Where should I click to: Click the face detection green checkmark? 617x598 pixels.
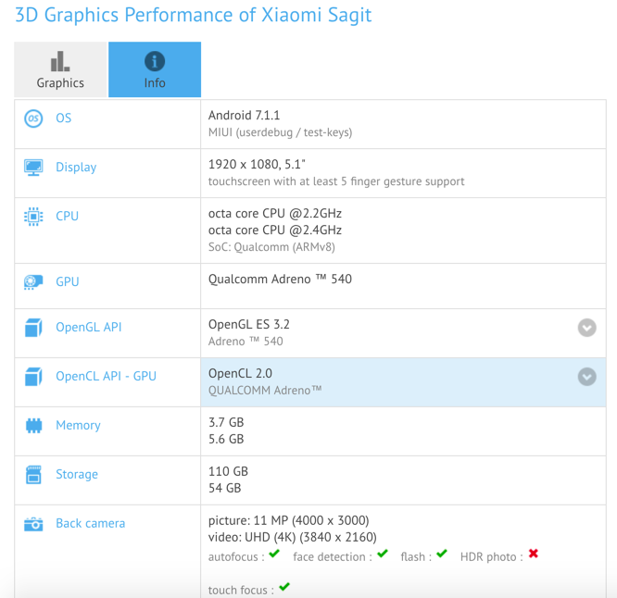pos(383,554)
